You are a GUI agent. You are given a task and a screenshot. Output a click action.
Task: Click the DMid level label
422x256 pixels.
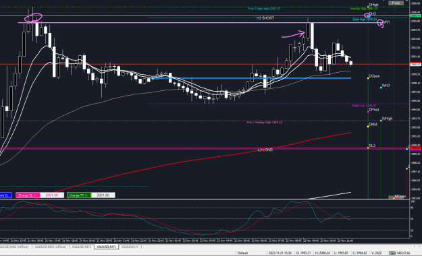tap(373, 125)
